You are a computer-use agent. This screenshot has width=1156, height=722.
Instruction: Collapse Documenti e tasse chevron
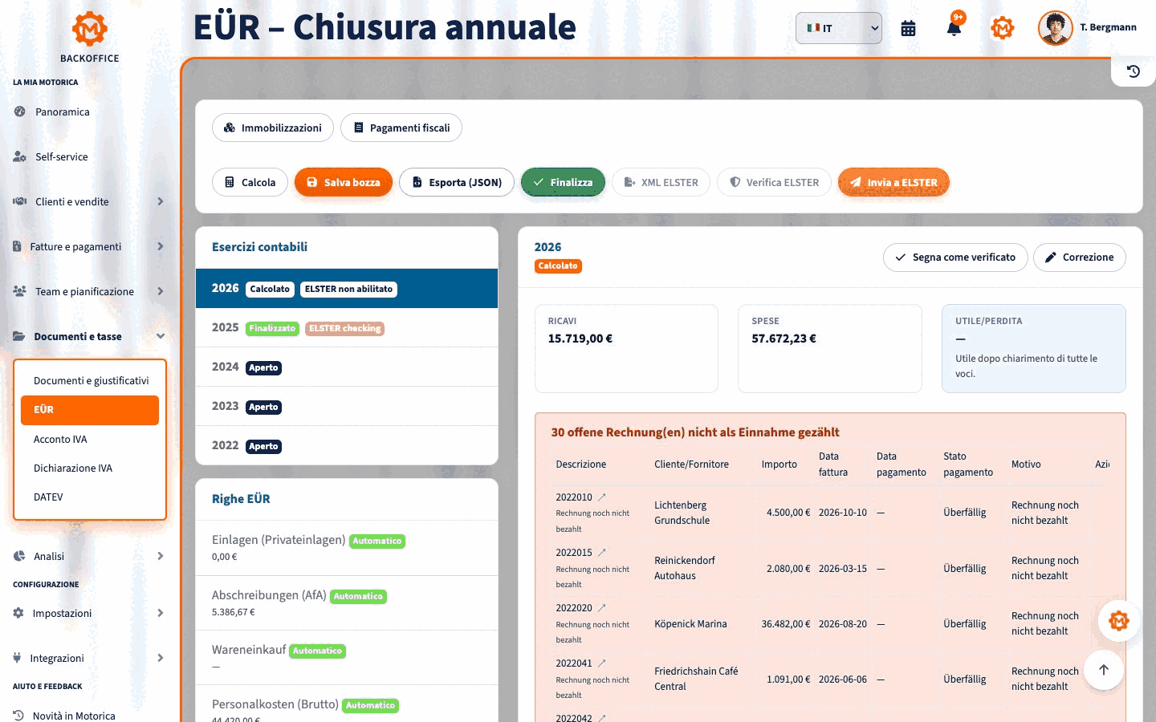coord(161,336)
